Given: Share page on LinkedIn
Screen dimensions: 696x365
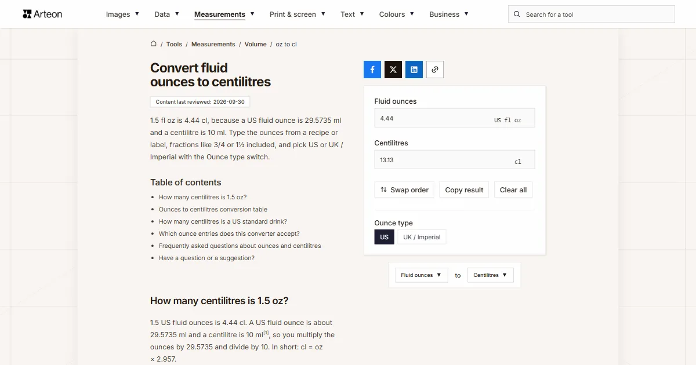Looking at the screenshot, I should [414, 70].
